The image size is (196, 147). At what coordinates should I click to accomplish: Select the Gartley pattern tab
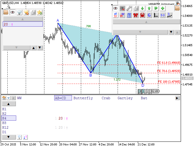click(125, 98)
